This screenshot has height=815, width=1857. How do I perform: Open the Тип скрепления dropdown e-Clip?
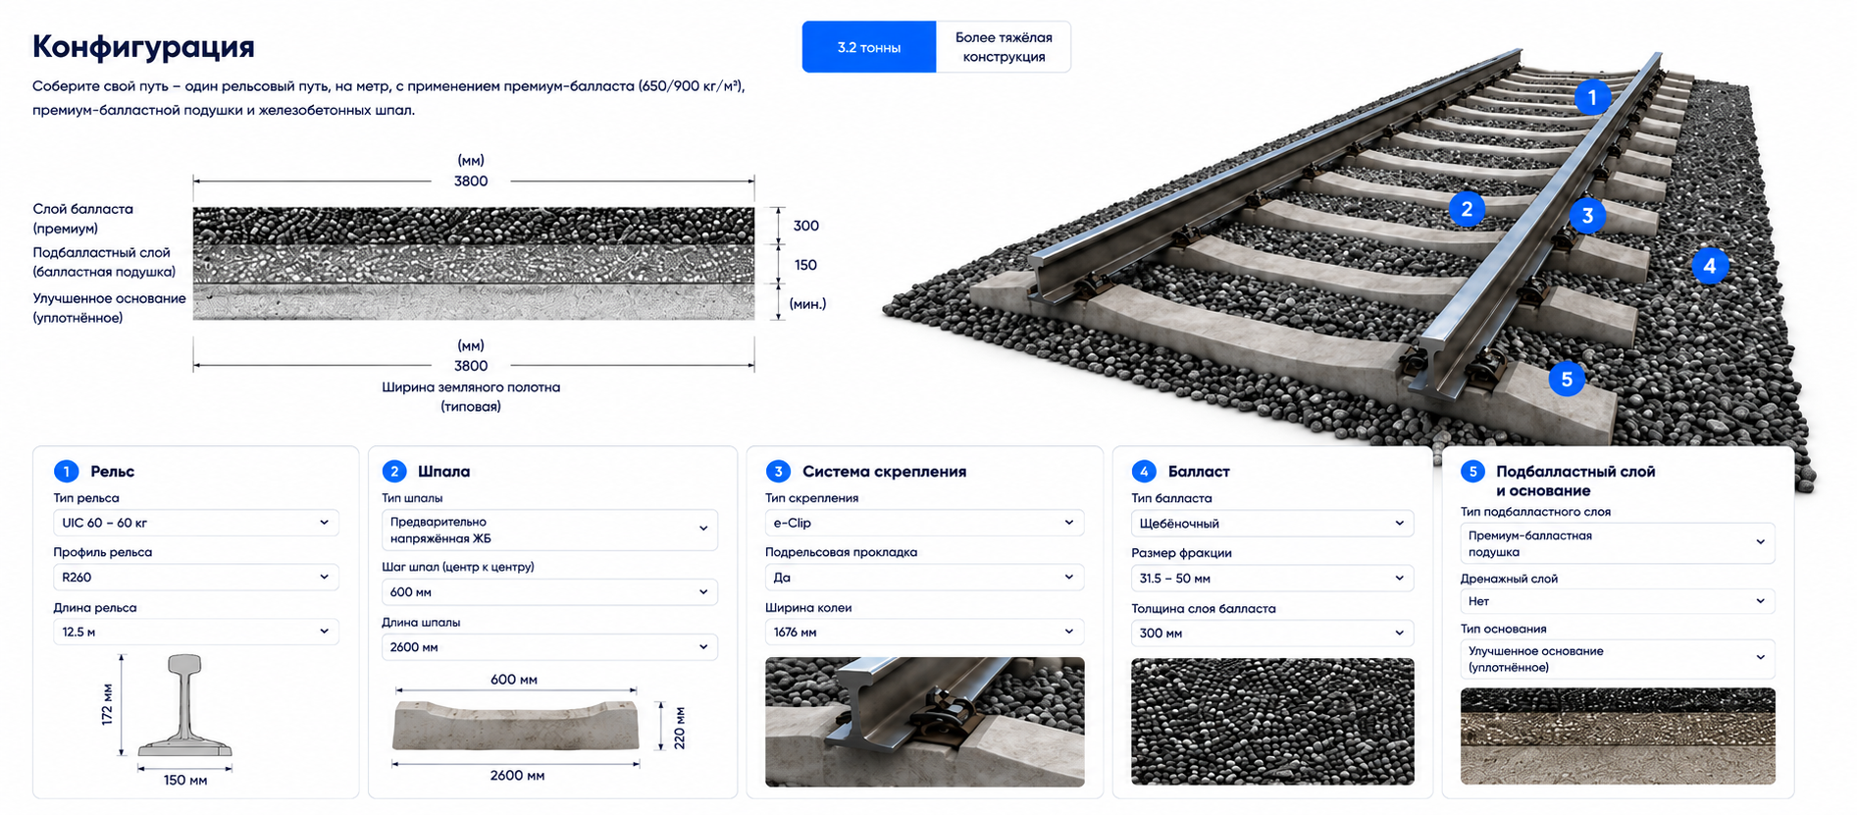[x=924, y=523]
